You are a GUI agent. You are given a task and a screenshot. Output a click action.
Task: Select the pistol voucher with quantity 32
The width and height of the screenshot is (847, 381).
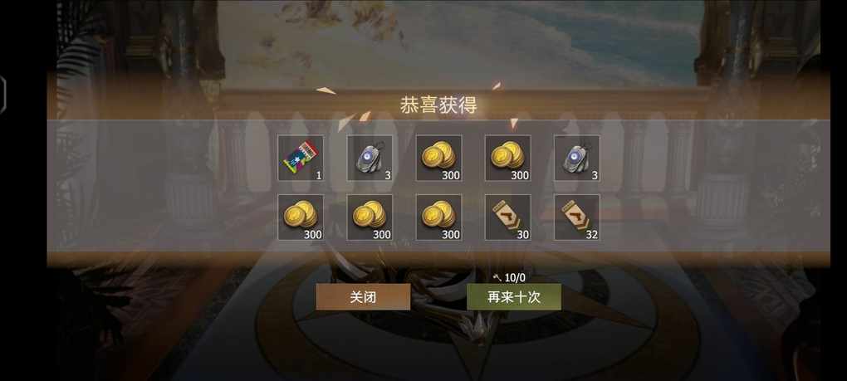pyautogui.click(x=577, y=217)
